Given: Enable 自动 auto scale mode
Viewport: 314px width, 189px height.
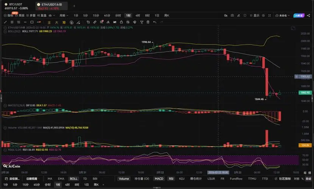Looking at the screenshot, I should pos(308,179).
